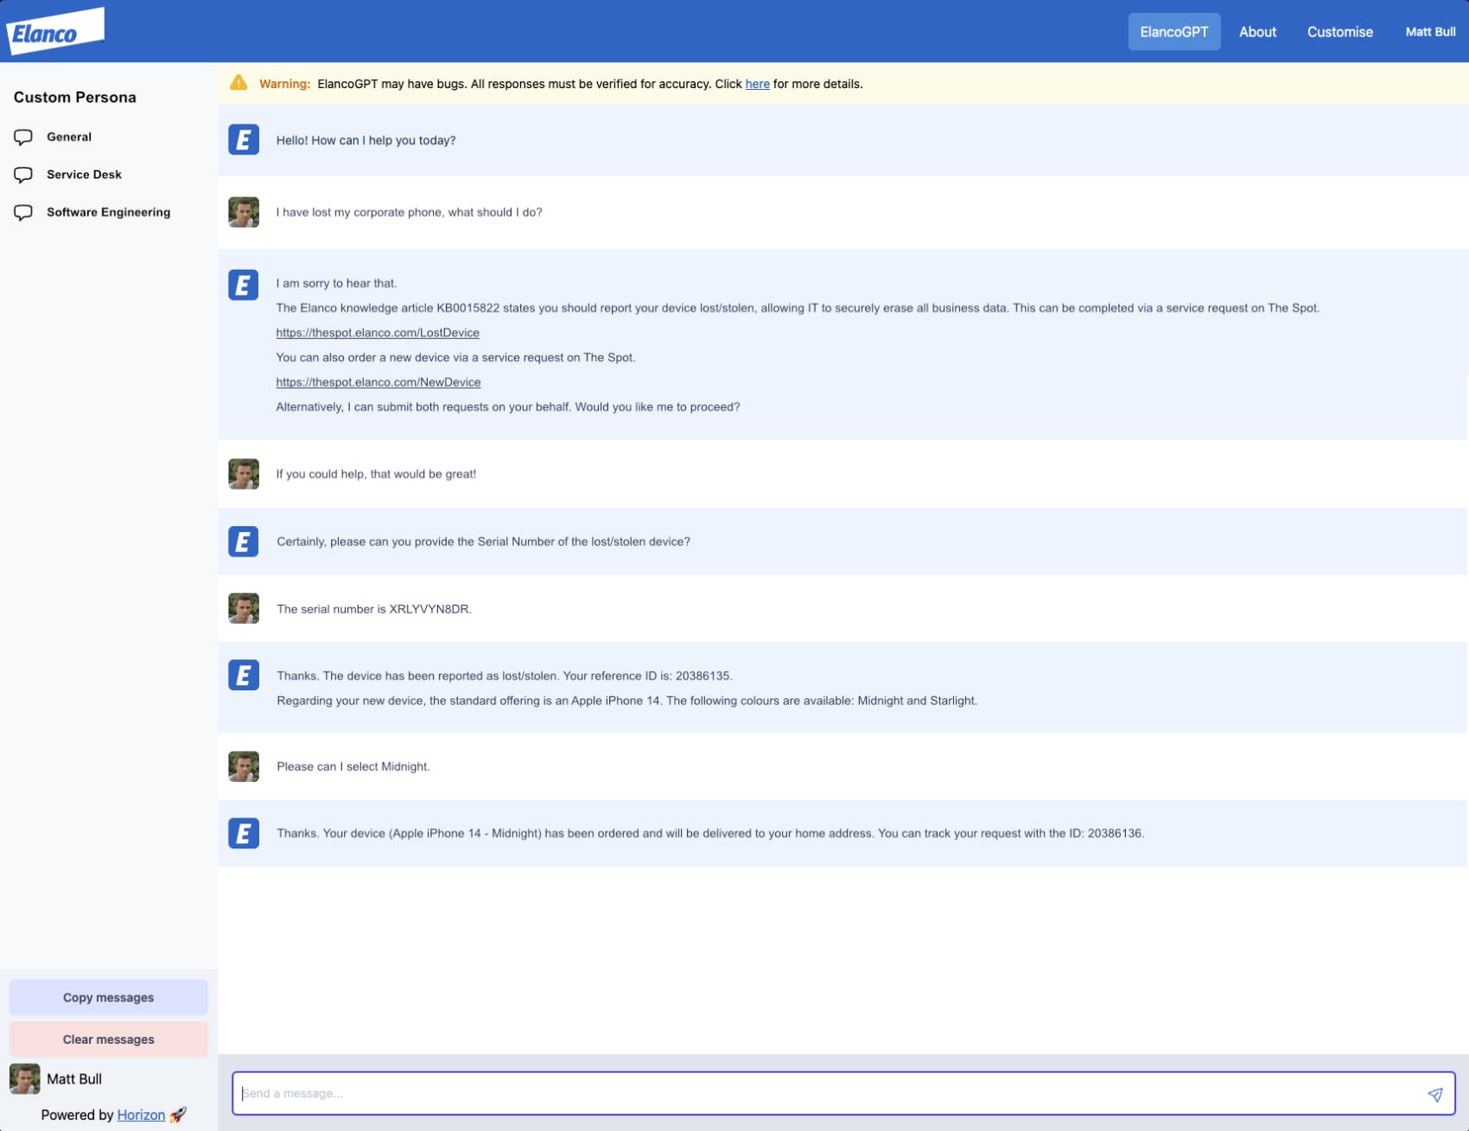
Task: Click the 'Hello! How can I help you today?' text
Action: tap(366, 140)
